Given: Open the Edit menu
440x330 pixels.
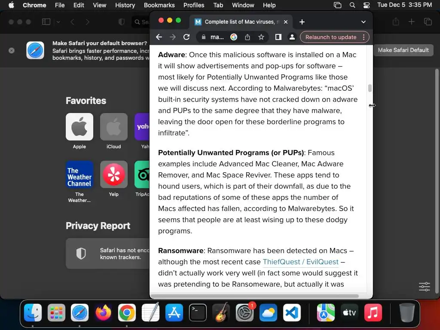Looking at the screenshot, I should coord(79,5).
